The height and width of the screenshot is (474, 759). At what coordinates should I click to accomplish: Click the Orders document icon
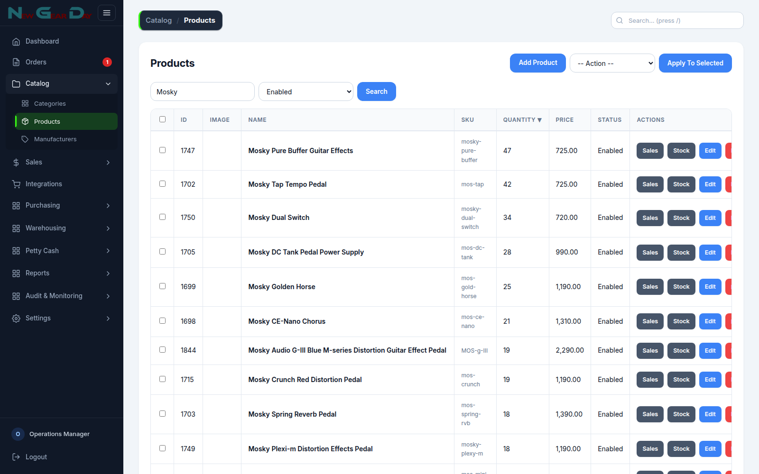point(16,62)
